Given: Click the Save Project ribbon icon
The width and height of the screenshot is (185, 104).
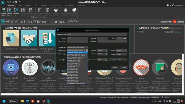Looking at the screenshot, I should click(x=40, y=10).
